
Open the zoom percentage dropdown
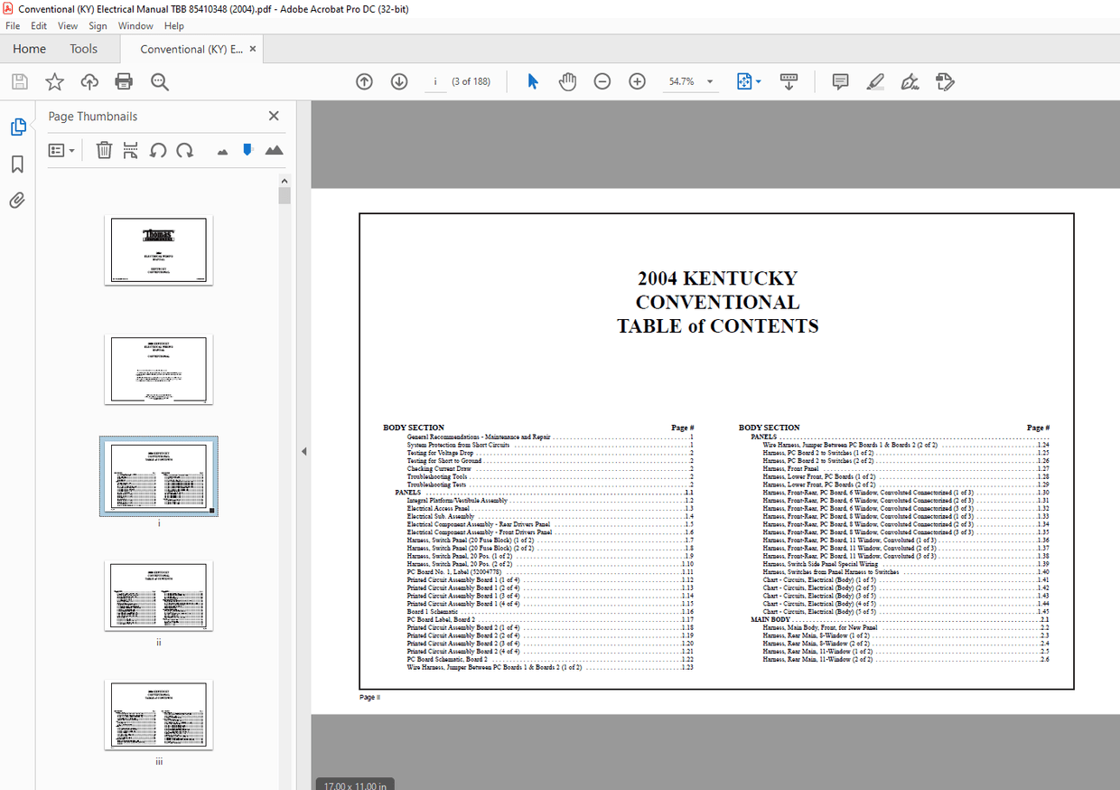pos(710,81)
